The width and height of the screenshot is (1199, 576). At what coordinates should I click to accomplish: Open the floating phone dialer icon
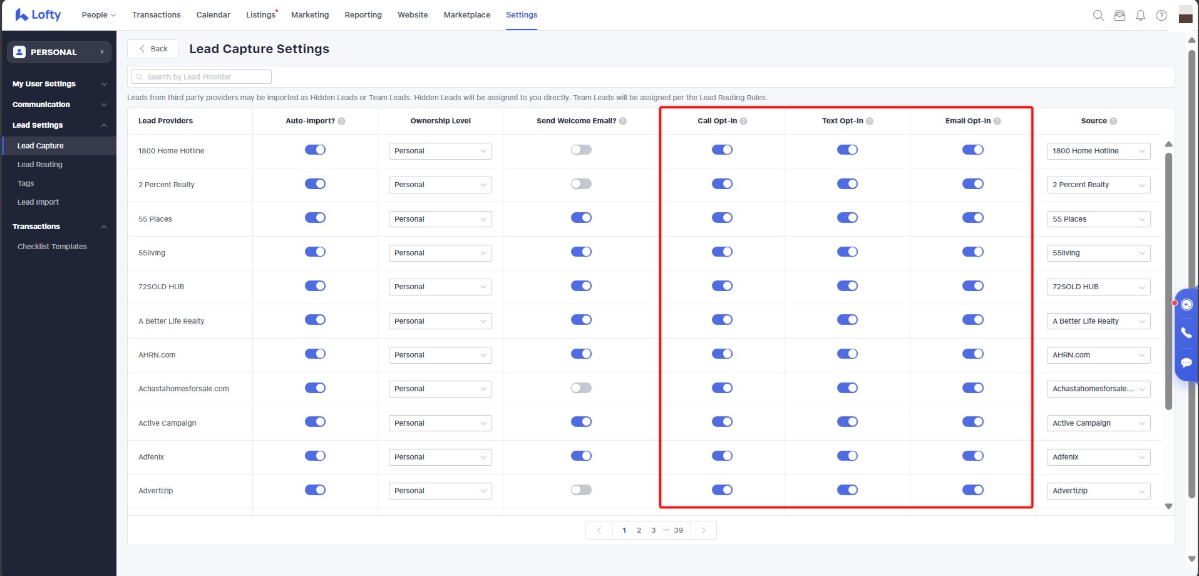click(x=1186, y=333)
